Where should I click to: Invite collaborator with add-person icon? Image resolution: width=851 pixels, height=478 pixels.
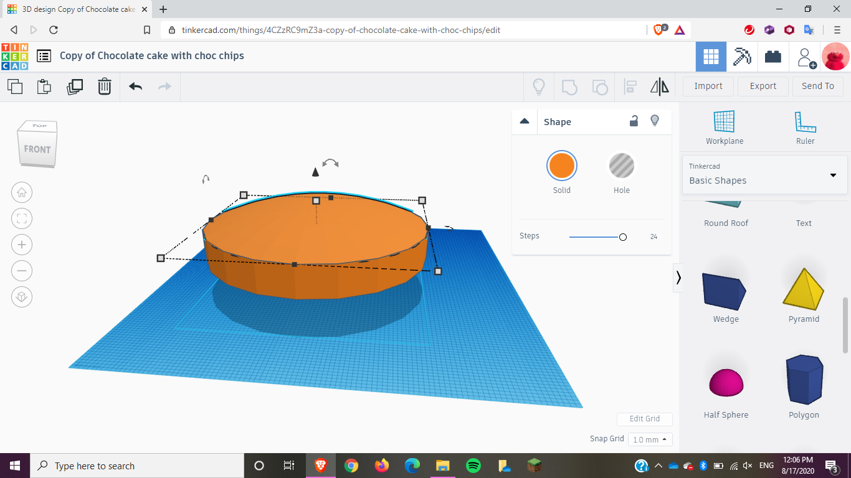[806, 57]
